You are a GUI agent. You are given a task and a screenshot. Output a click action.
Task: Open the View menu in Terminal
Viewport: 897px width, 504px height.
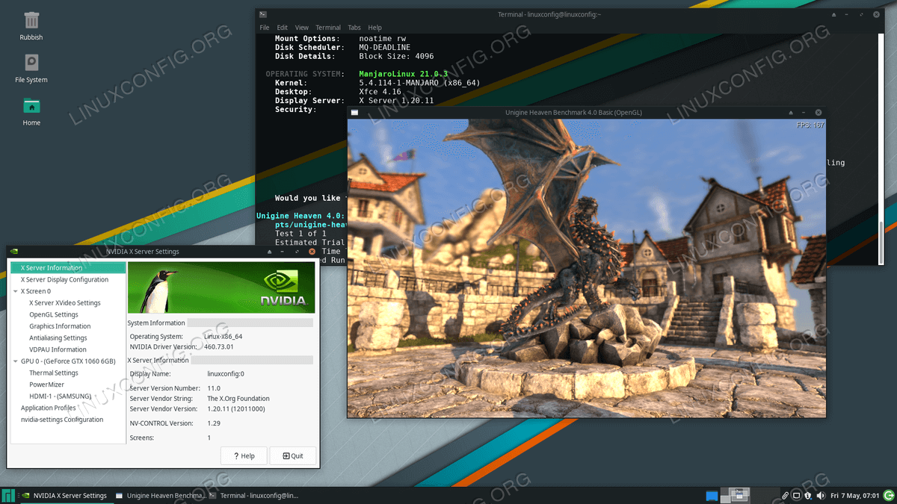click(302, 28)
